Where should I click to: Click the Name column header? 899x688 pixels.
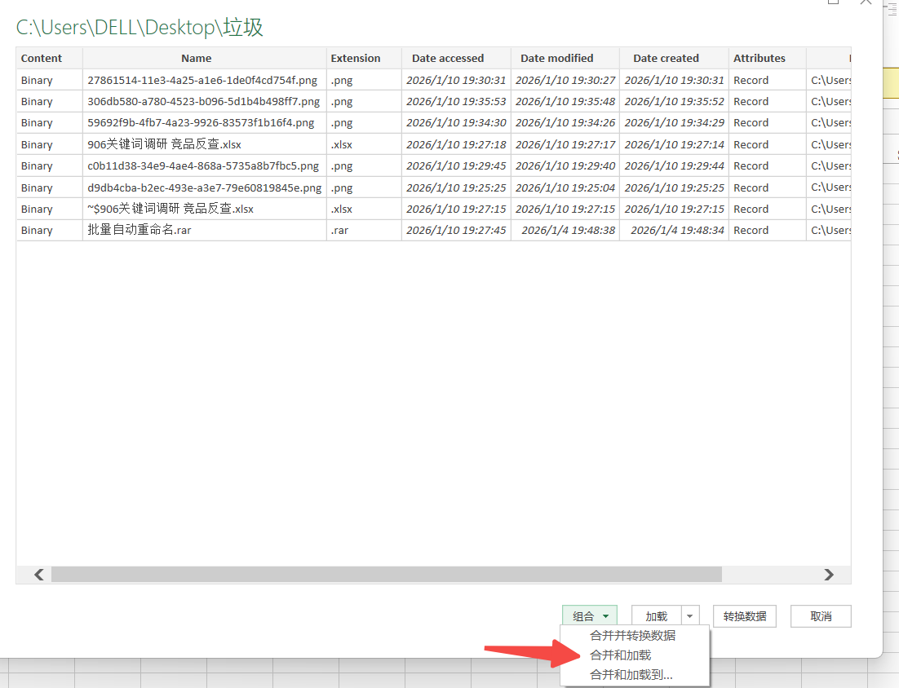pos(196,58)
